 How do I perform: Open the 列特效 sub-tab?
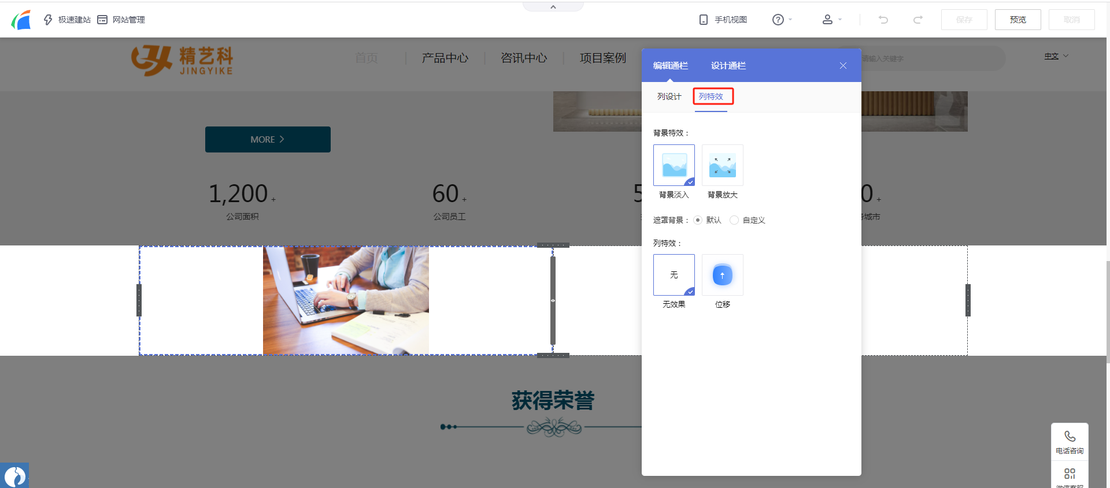(711, 96)
